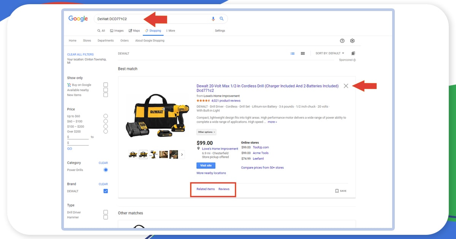456x239 pixels.
Task: Open the Other options dropdown
Action: [x=206, y=132]
